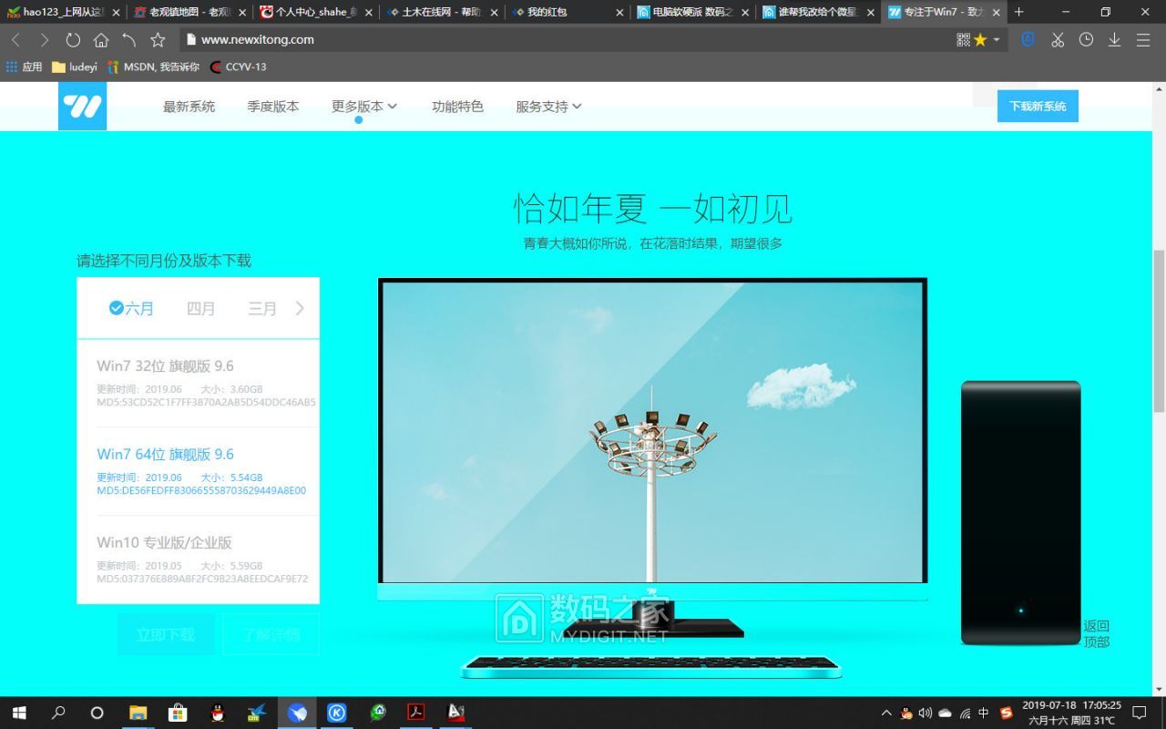Launch QQ from the taskbar

click(x=218, y=713)
